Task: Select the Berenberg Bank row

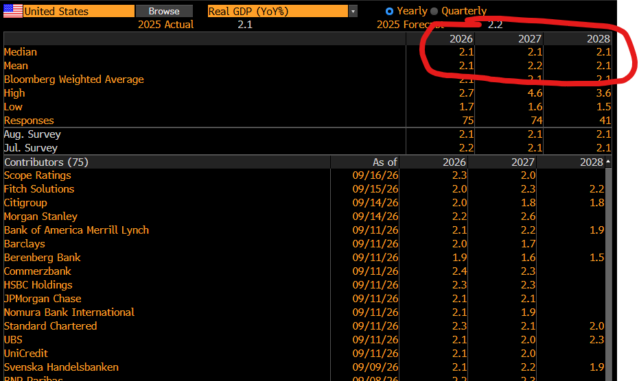Action: pos(304,258)
